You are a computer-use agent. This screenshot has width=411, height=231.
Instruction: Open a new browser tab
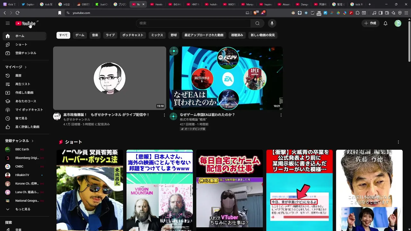tap(370, 4)
